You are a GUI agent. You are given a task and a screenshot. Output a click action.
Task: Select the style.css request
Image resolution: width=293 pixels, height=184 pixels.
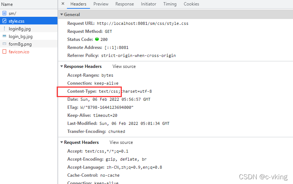(29, 21)
